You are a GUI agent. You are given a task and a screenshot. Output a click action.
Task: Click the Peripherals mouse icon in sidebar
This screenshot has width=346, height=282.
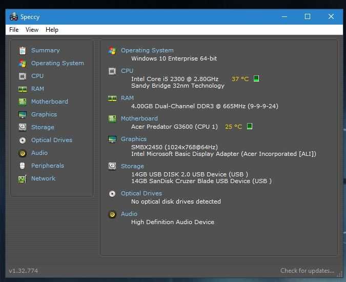pyautogui.click(x=22, y=166)
